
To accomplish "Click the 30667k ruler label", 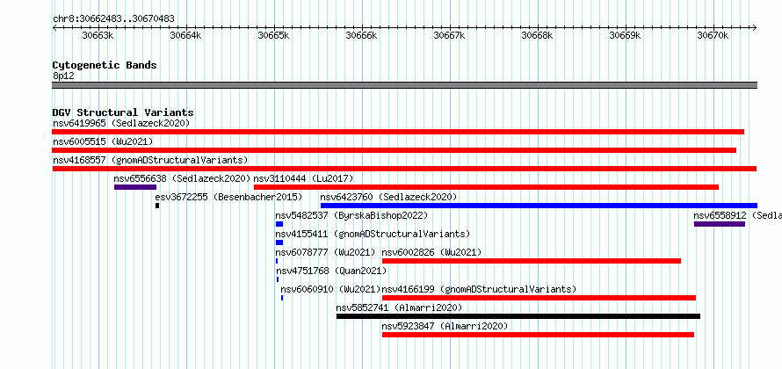I will point(450,35).
